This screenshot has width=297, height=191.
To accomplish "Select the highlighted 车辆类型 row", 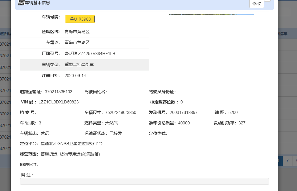I will pos(84,65).
